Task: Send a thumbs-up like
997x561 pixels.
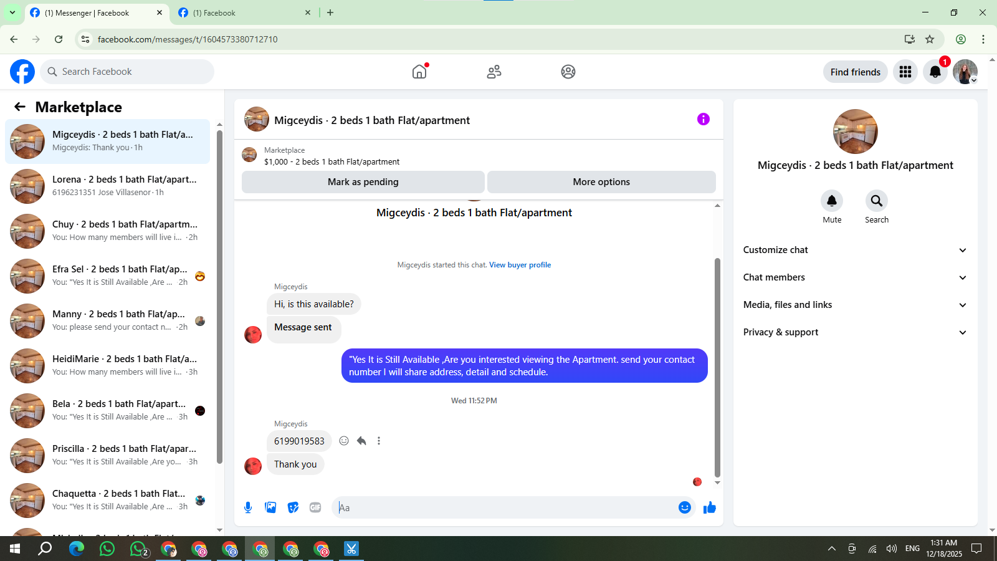Action: tap(710, 507)
